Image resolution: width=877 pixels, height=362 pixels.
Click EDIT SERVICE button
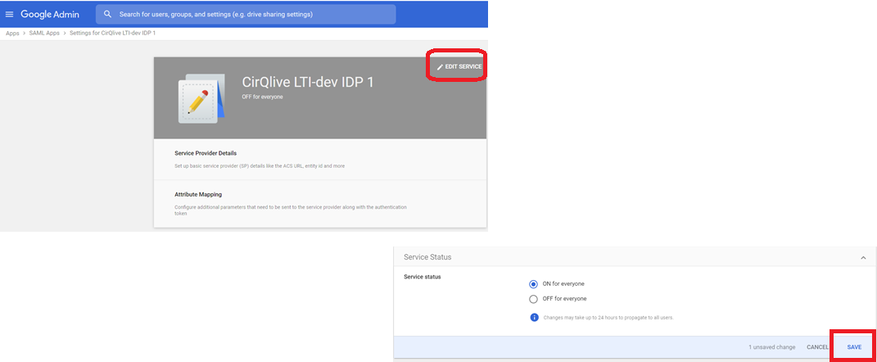click(x=459, y=66)
